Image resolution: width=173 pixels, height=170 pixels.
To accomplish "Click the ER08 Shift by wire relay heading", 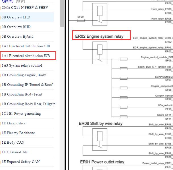I will [x=101, y=124].
